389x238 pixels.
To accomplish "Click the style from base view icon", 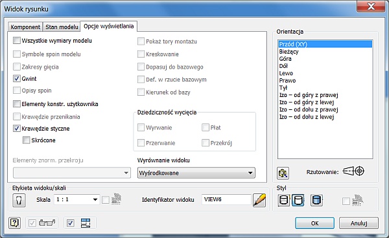I will point(357,200).
